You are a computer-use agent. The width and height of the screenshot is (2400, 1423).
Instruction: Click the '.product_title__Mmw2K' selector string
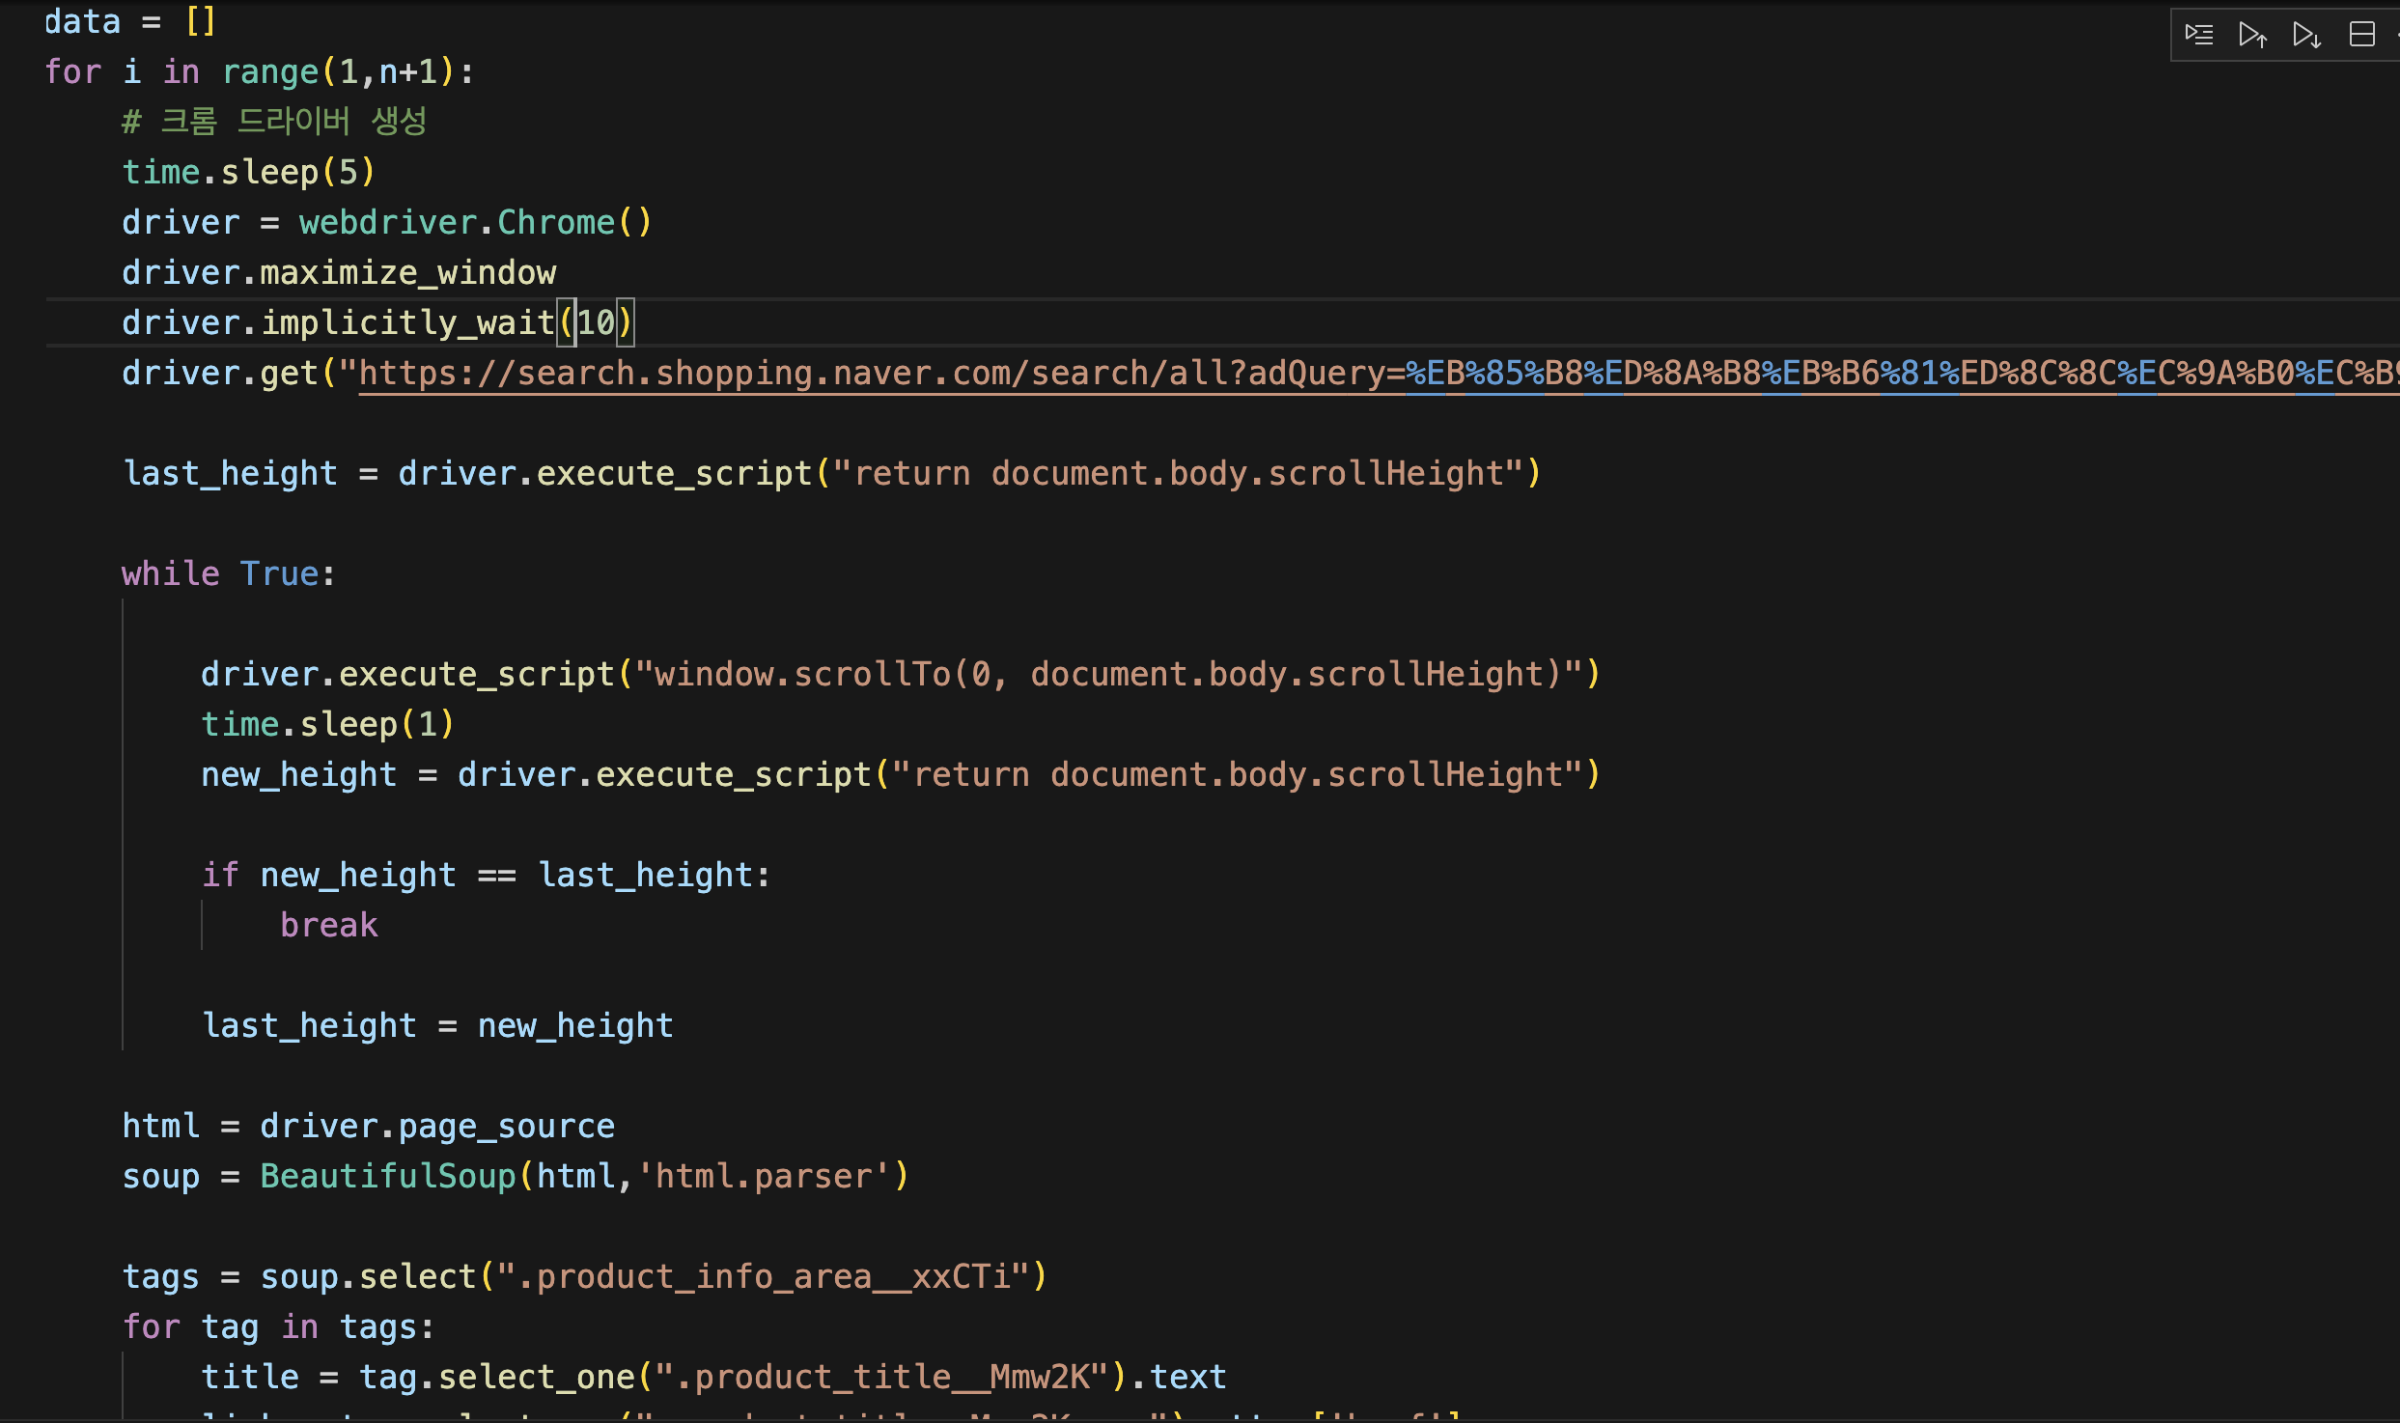(883, 1378)
